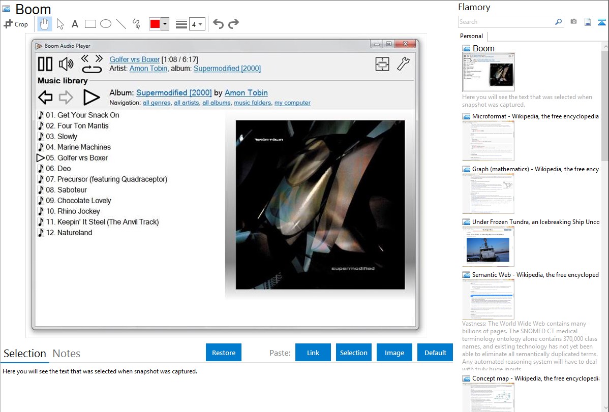Open the Graph (mathematics) snapshot
Viewport: 609px width, 412px height.
coord(489,194)
